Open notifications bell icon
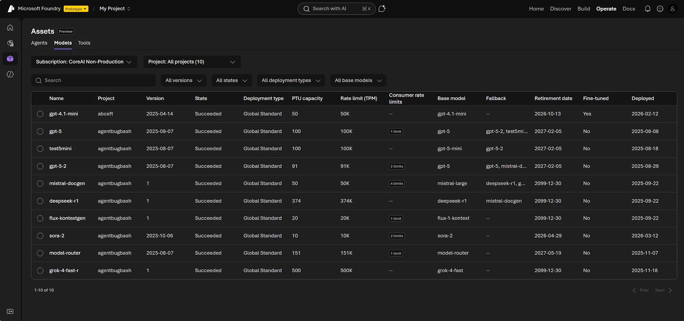 pyautogui.click(x=647, y=9)
